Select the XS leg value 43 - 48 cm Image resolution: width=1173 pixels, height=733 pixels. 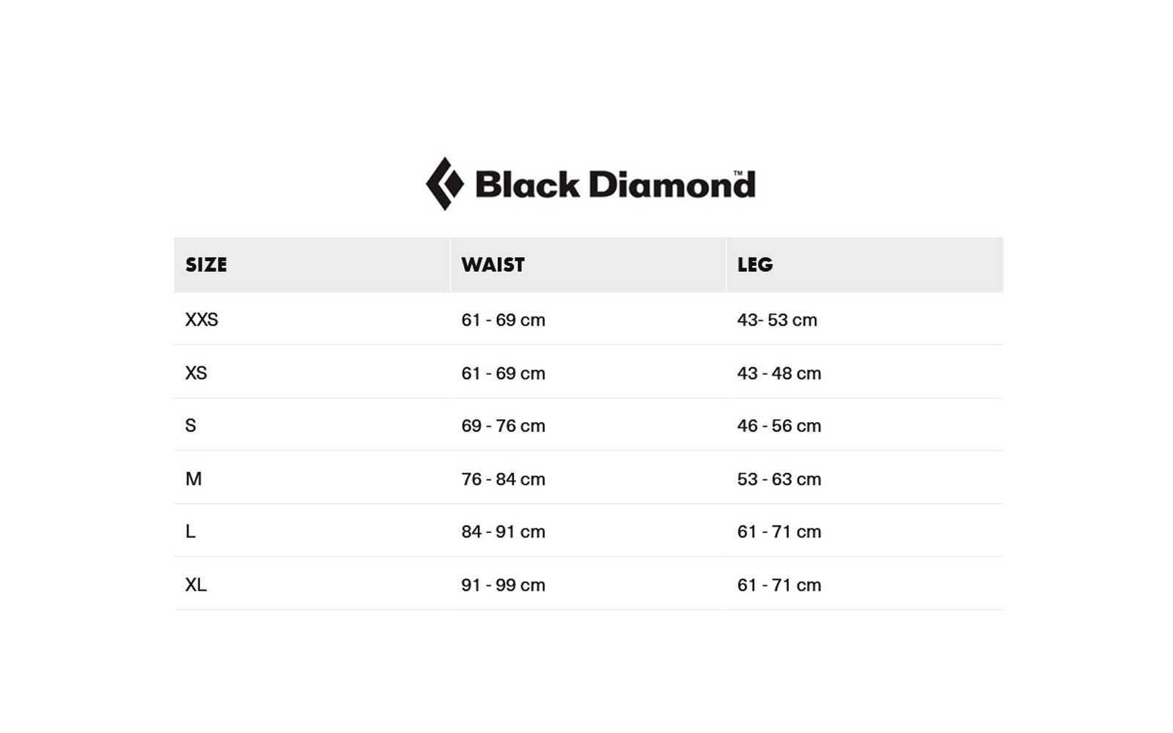click(x=779, y=374)
